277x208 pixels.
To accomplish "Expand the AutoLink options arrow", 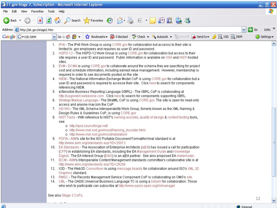I will 171,37.
